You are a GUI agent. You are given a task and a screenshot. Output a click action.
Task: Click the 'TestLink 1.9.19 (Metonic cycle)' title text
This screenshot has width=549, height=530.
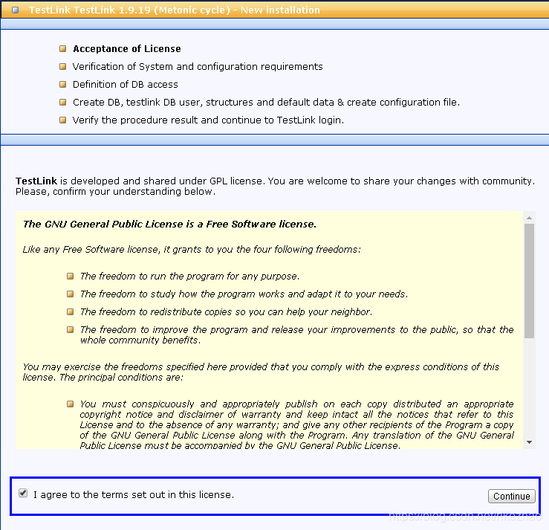pos(175,10)
